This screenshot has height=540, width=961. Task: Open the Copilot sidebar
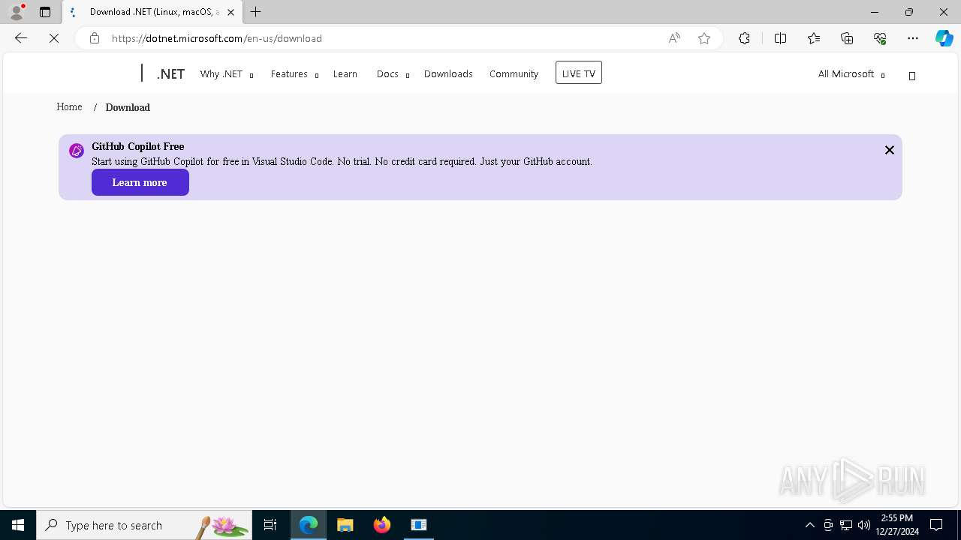pyautogui.click(x=944, y=38)
